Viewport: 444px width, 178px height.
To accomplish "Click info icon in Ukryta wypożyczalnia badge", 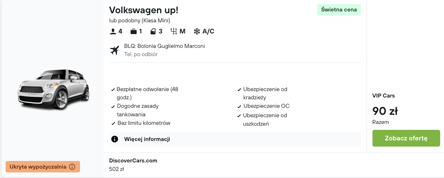I will pyautogui.click(x=72, y=167).
